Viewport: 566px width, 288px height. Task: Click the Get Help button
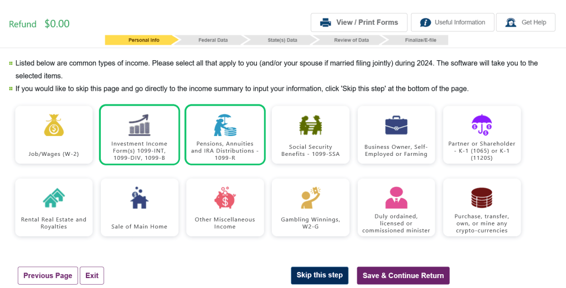[526, 23]
